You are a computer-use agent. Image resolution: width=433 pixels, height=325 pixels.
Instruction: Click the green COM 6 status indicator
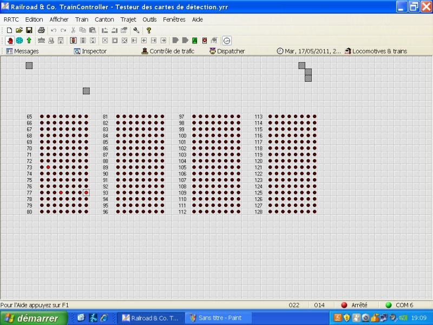(389, 305)
